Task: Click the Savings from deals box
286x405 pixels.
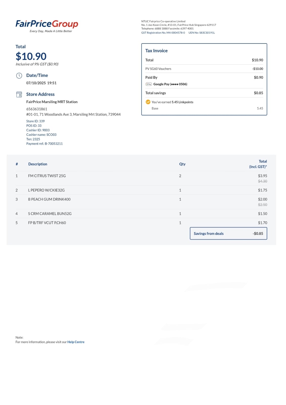Action: 228,233
